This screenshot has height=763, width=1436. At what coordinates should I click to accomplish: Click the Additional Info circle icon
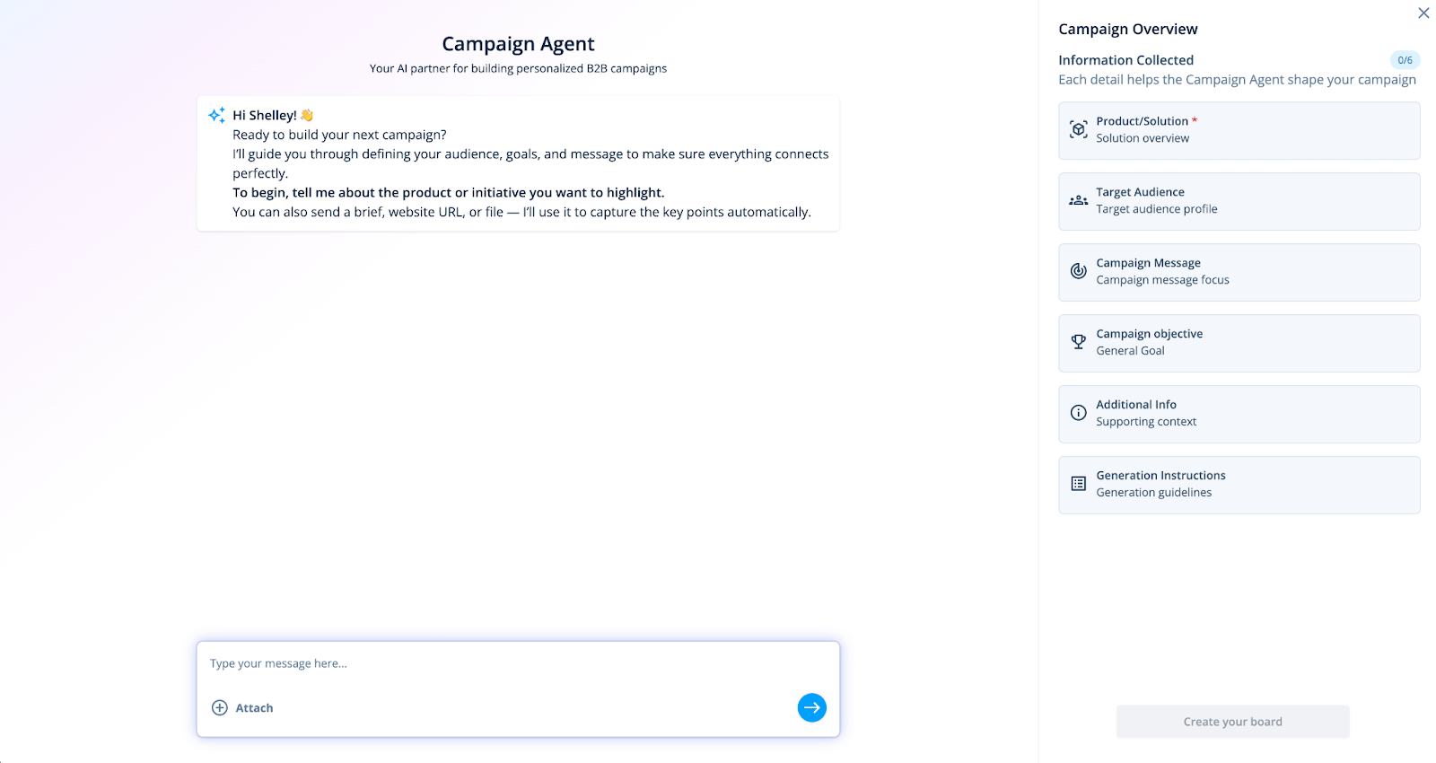click(1078, 413)
